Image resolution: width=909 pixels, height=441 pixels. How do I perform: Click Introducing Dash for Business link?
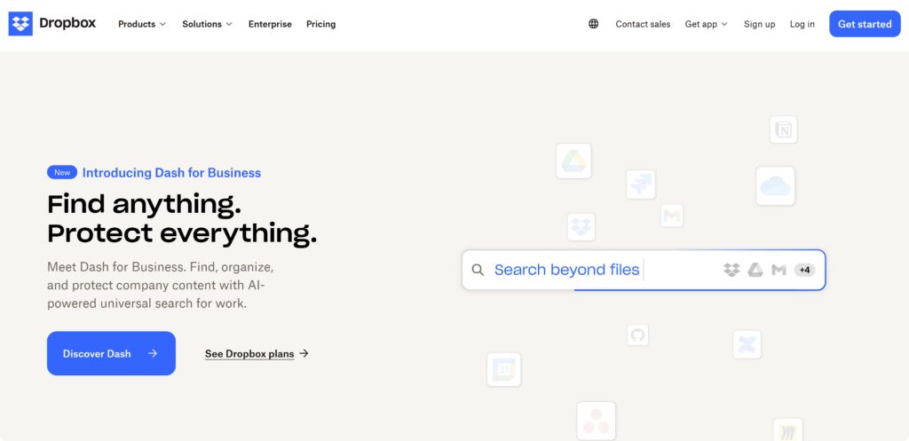click(171, 173)
